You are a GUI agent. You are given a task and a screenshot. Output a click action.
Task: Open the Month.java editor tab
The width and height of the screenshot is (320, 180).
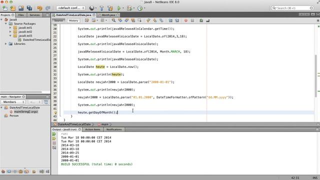(108, 15)
